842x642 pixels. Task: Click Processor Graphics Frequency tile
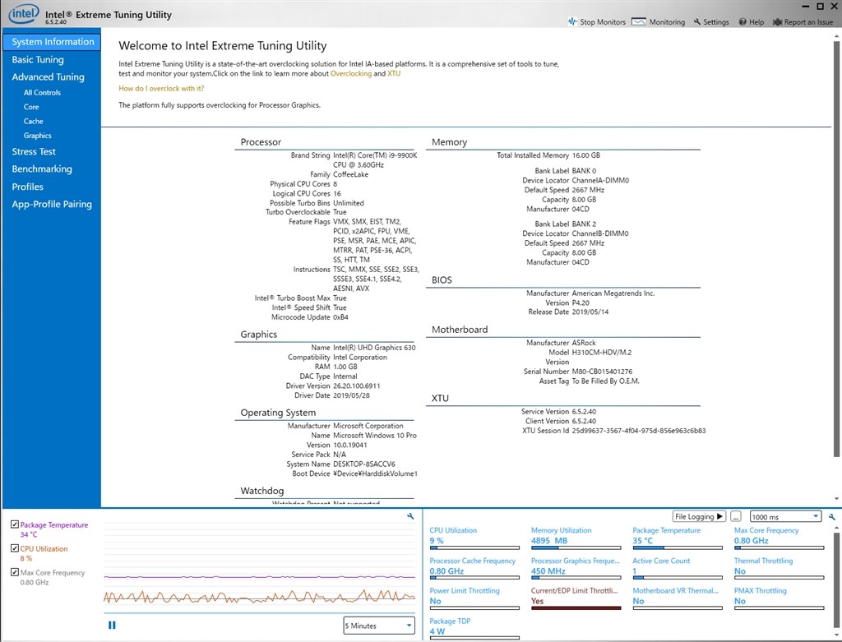[x=576, y=569]
